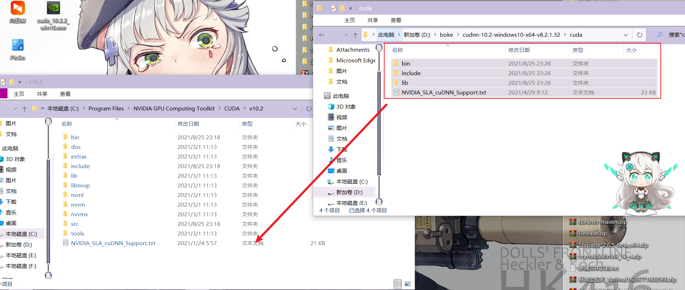Select the libnvvp folder in v10.2 window
This screenshot has height=290, width=685.
tap(76, 185)
